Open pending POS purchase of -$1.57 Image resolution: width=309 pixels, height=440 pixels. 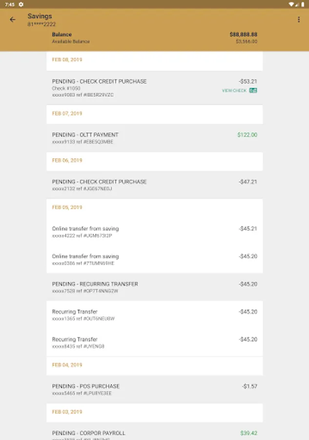(154, 389)
